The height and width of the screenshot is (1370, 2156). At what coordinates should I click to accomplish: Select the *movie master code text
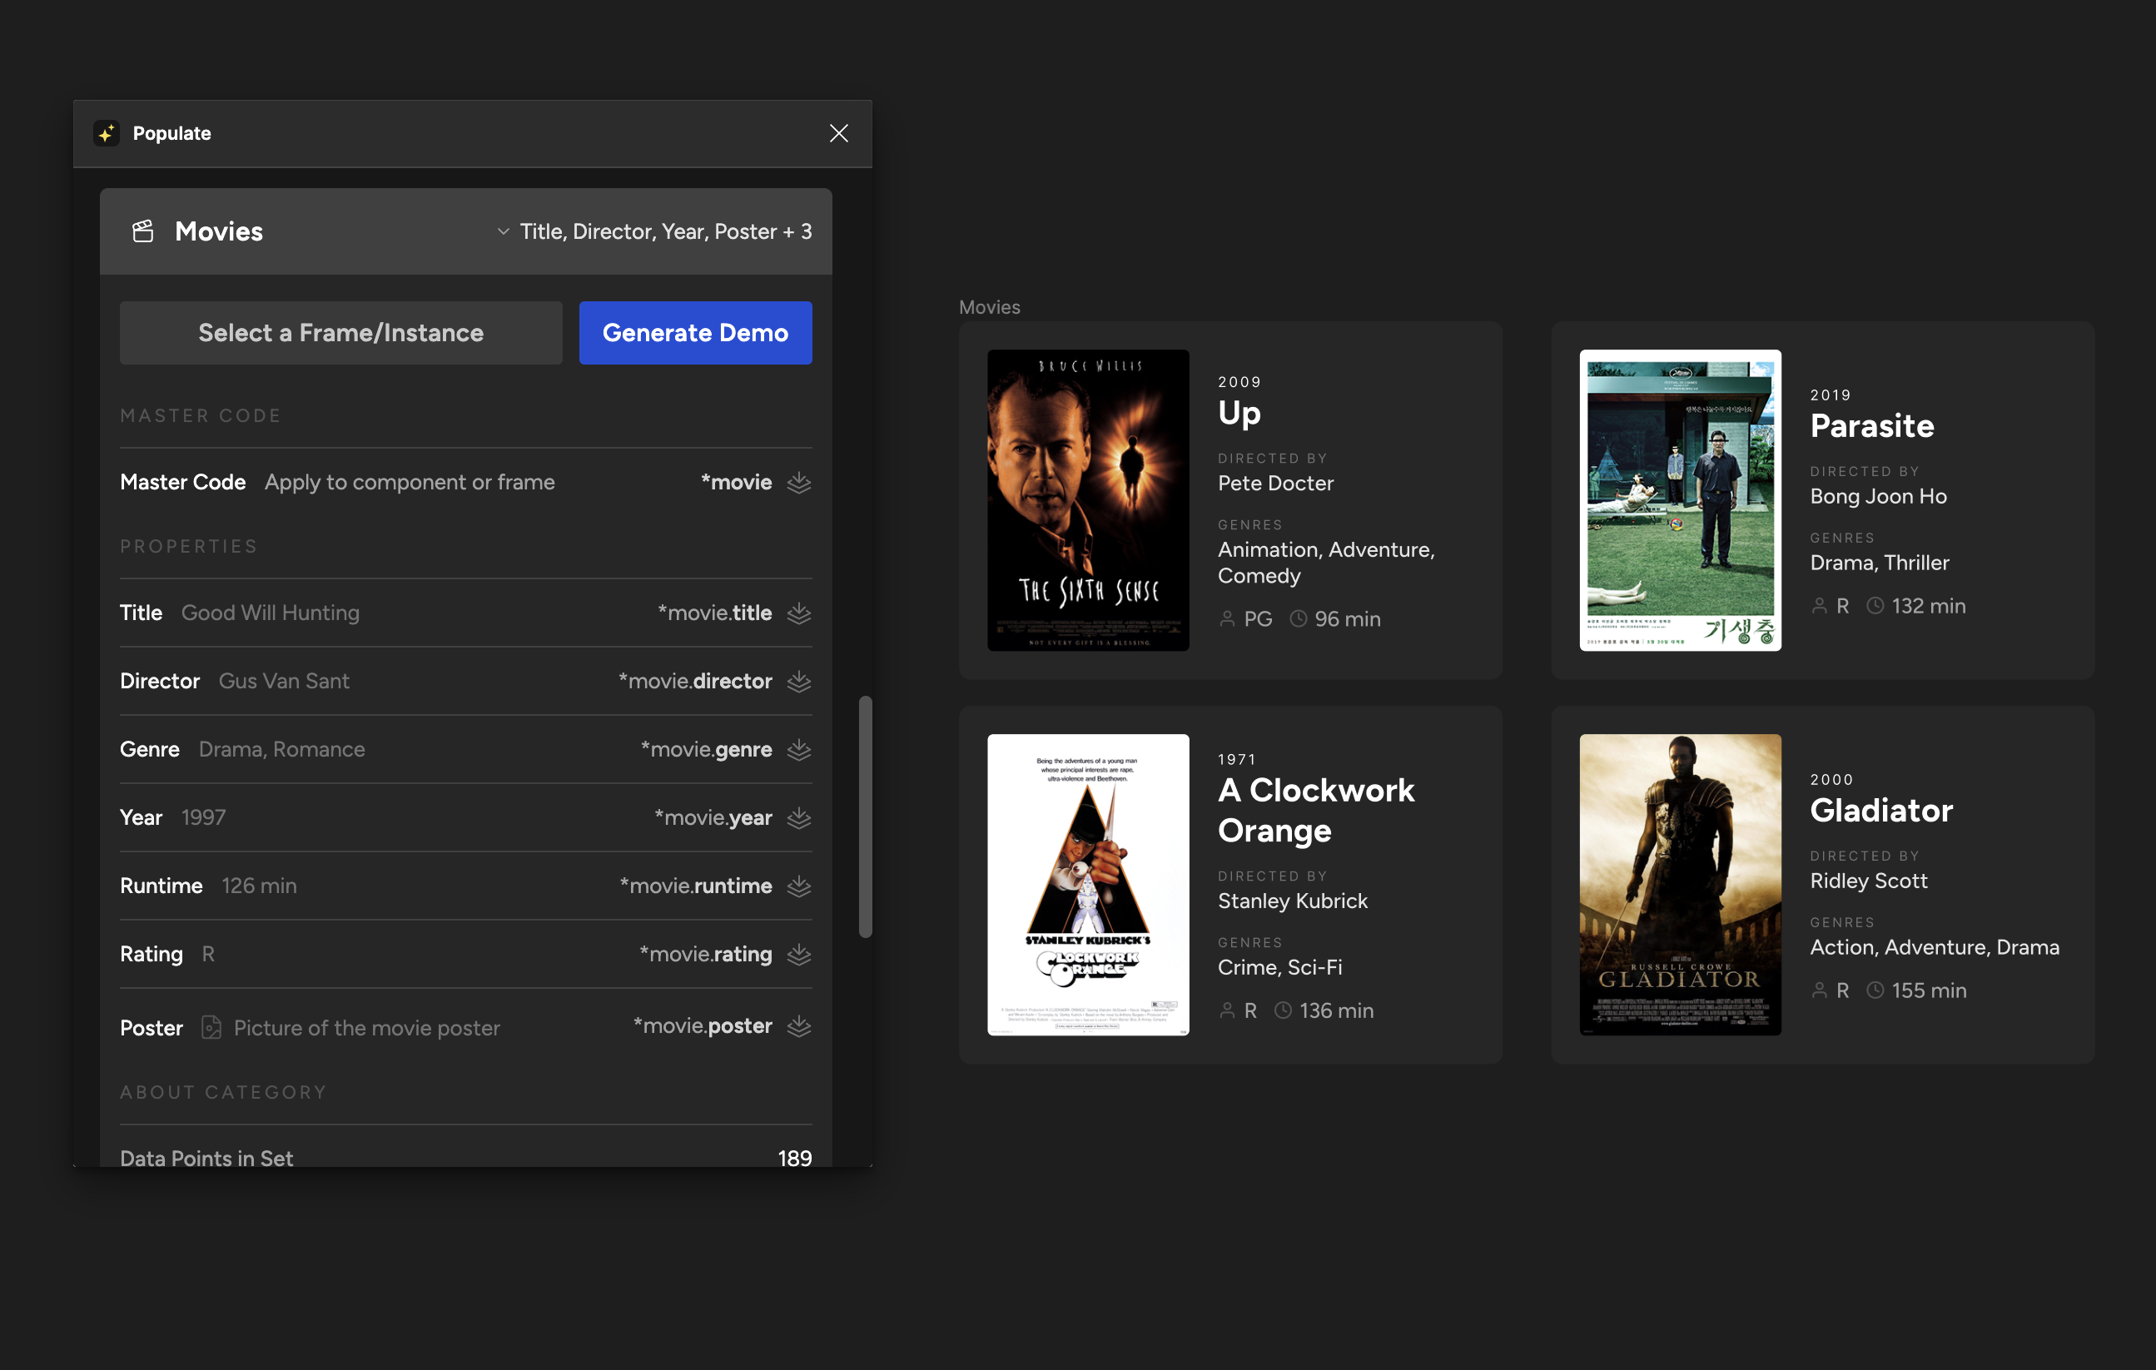(x=736, y=483)
